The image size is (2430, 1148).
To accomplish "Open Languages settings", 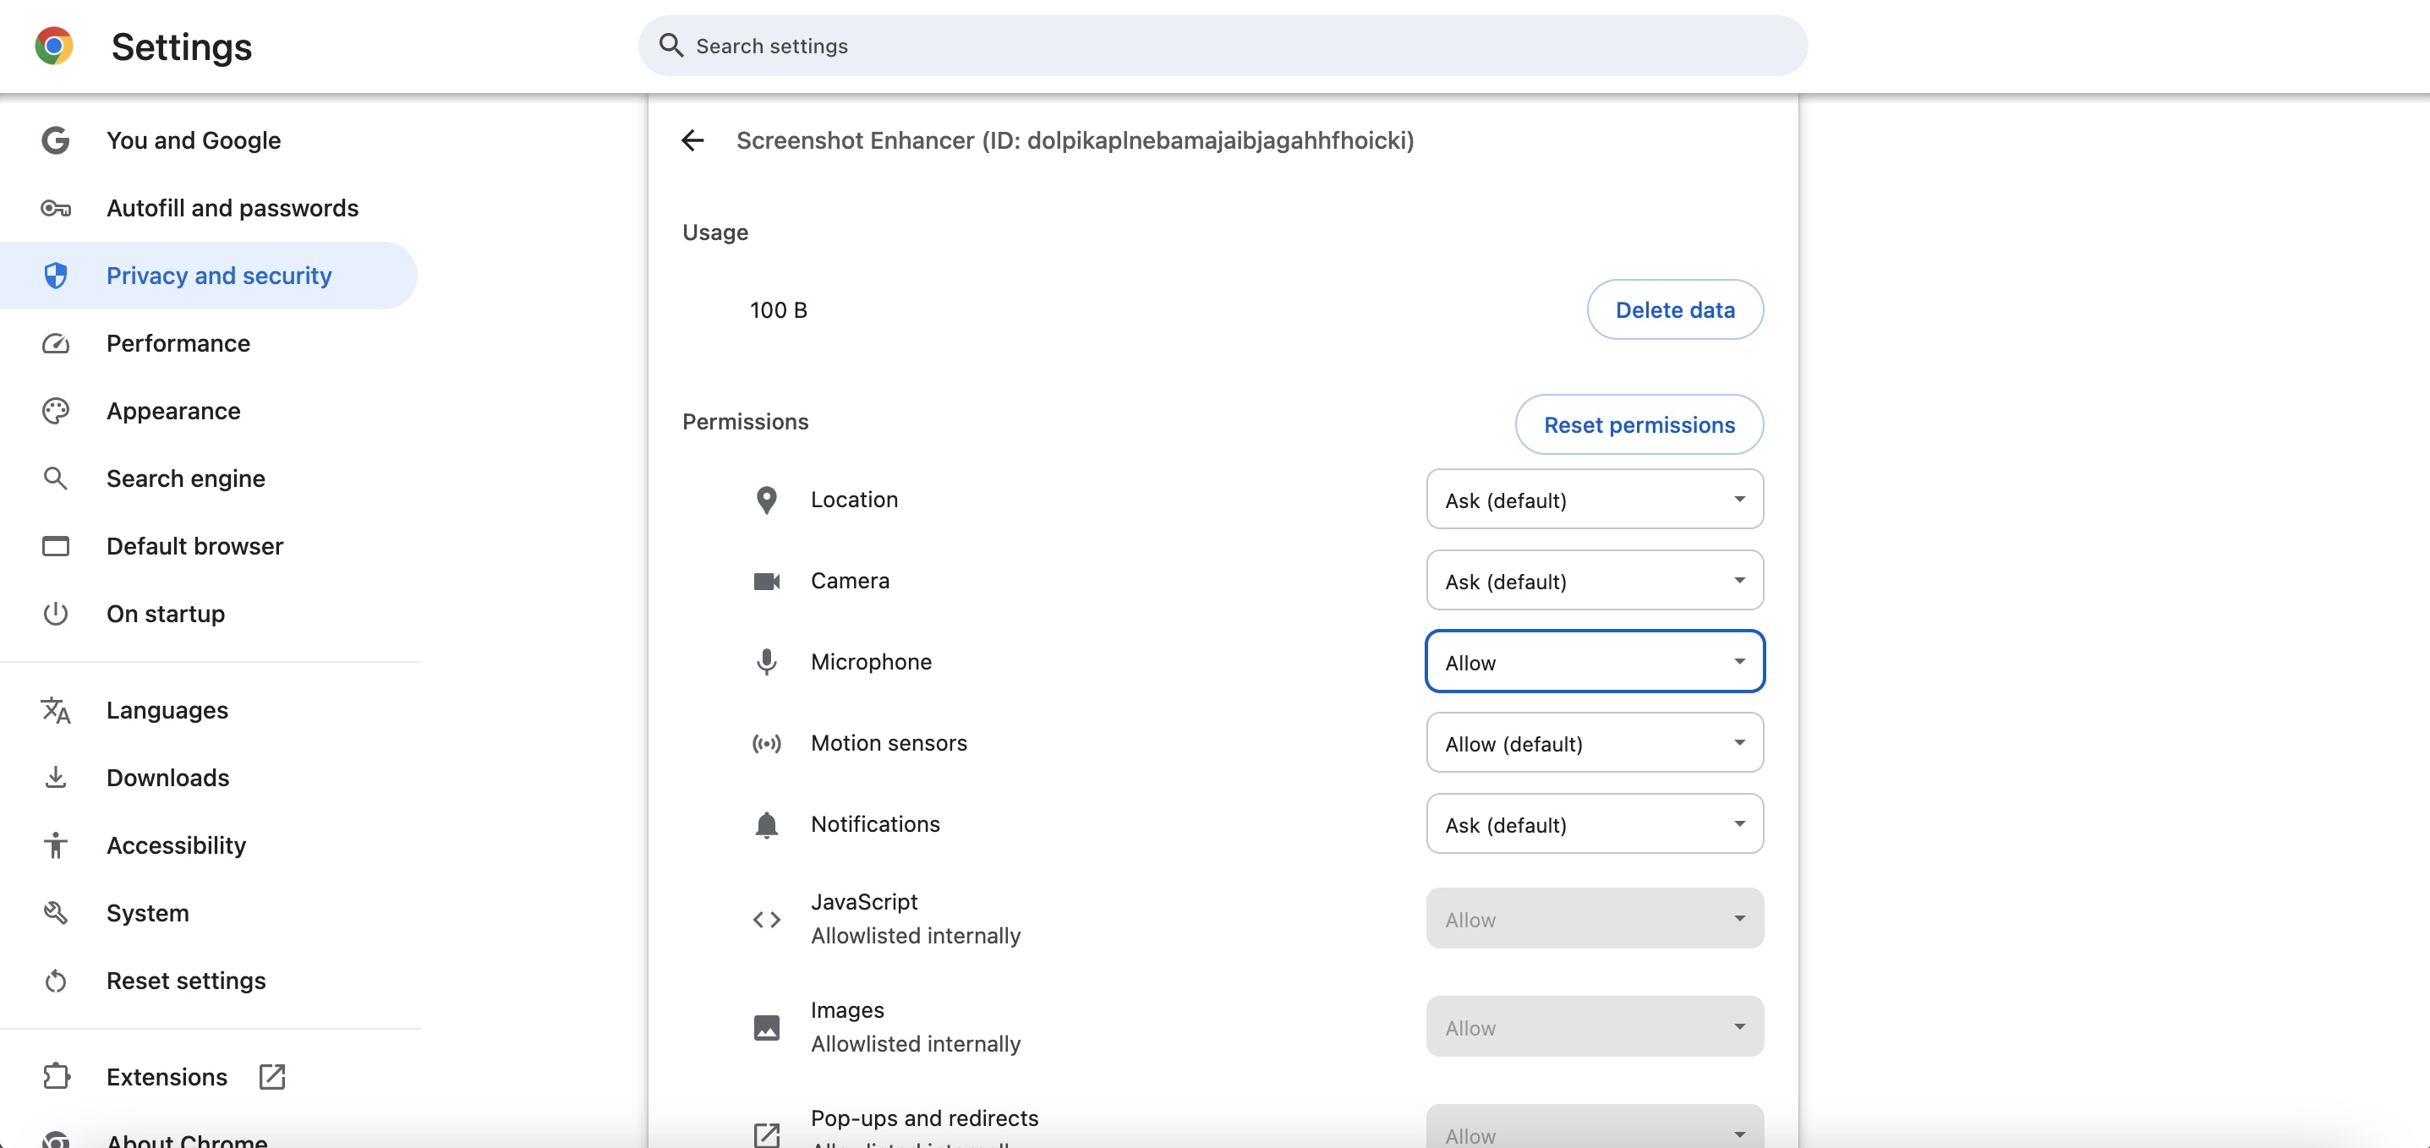I will [x=209, y=710].
